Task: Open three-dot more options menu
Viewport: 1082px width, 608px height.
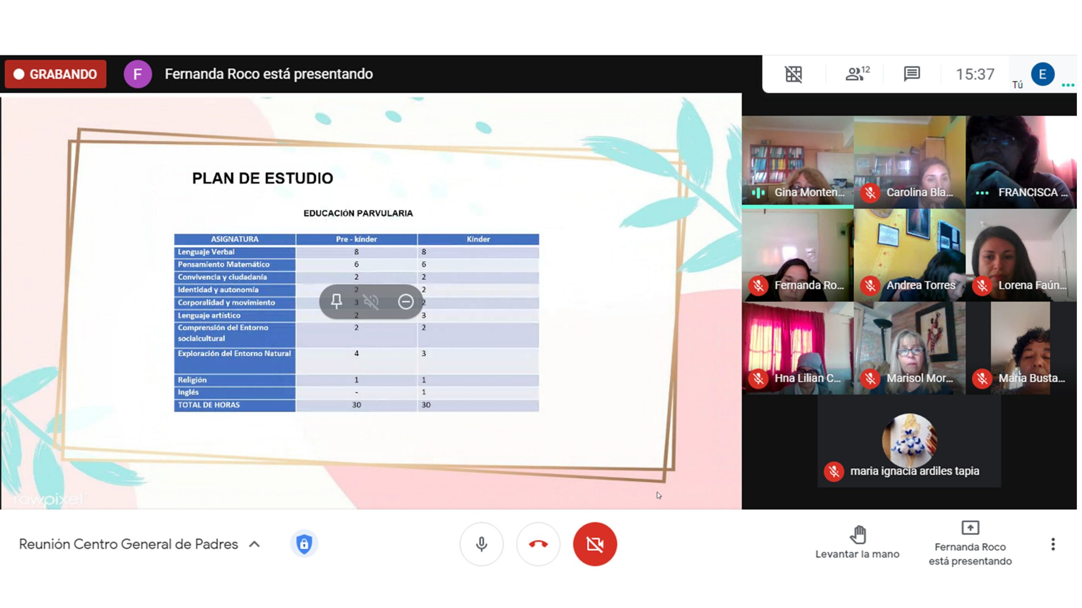Action: 1053,544
